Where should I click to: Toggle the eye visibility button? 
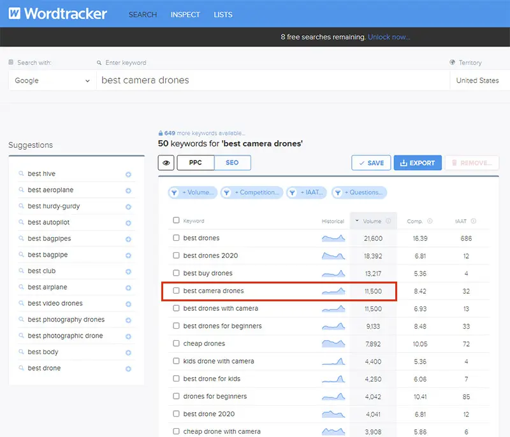(x=166, y=163)
